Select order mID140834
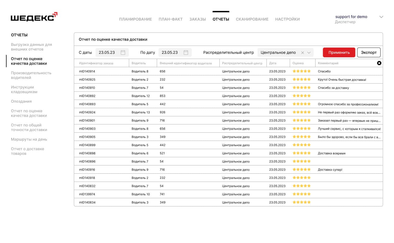394x243 pixels. click(87, 202)
